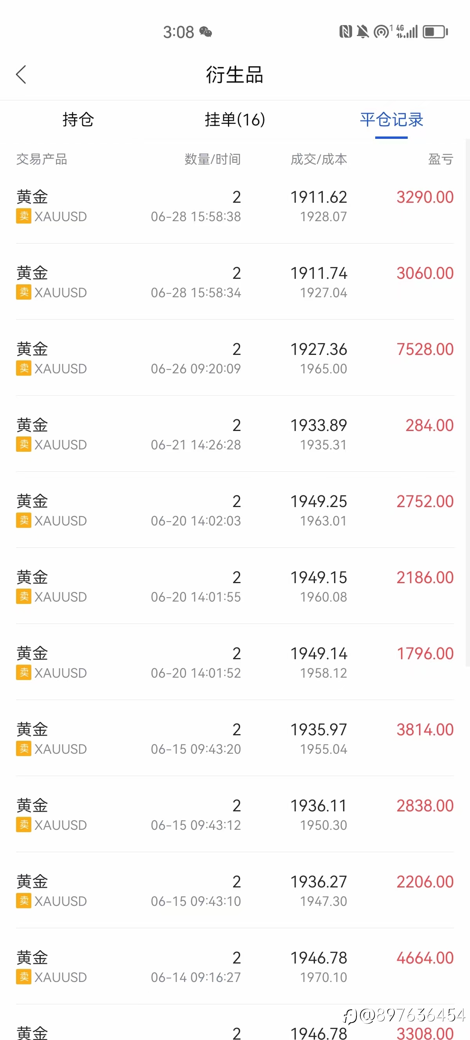Open the trade closed at 1933.89

[x=235, y=434]
